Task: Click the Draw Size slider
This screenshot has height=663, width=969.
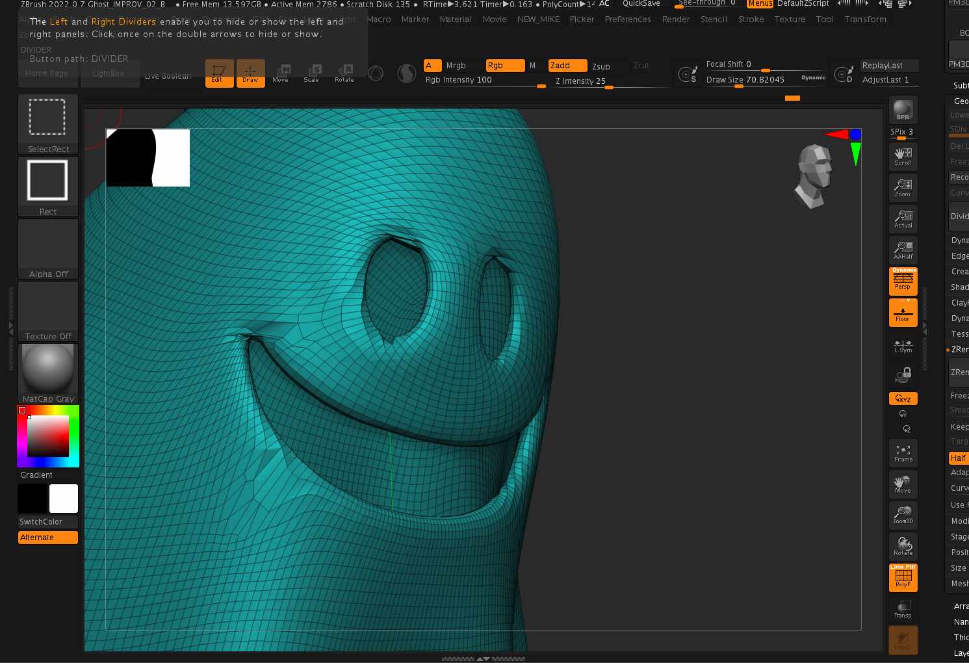Action: tap(766, 80)
